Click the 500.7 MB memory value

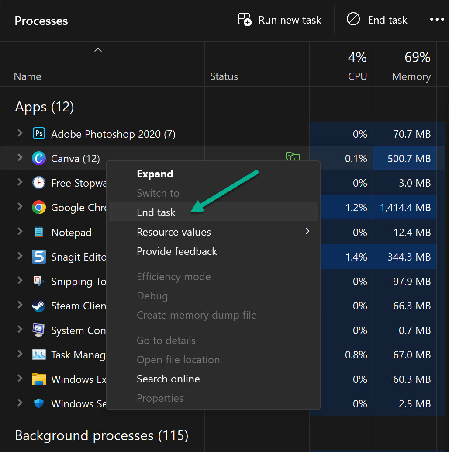click(409, 159)
